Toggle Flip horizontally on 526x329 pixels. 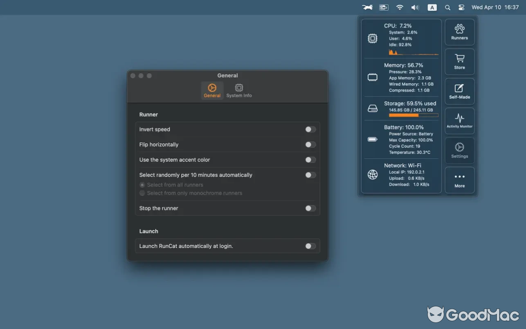310,144
